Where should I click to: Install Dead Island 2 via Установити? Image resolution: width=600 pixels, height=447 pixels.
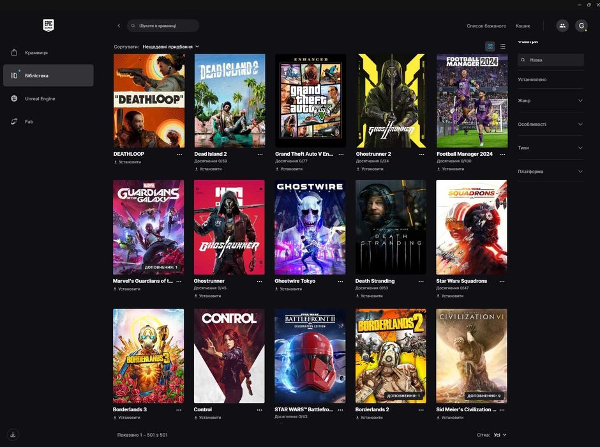click(x=208, y=169)
